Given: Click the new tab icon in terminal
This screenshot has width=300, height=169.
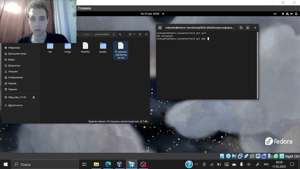Looking at the screenshot, I should [x=160, y=28].
